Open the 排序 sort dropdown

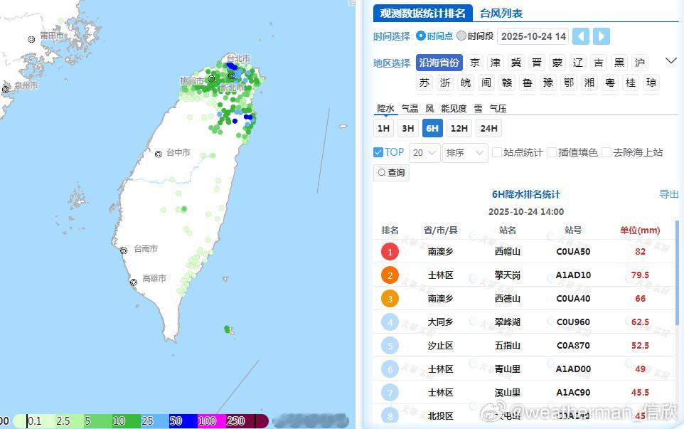(x=465, y=153)
